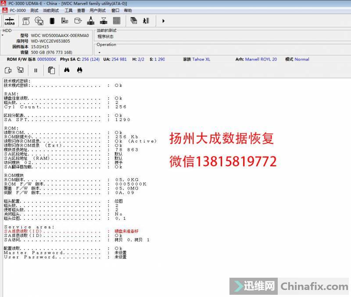The height and width of the screenshot is (297, 351).
Task: Click the disk cylinder with arrow icon
Action: pos(78,21)
